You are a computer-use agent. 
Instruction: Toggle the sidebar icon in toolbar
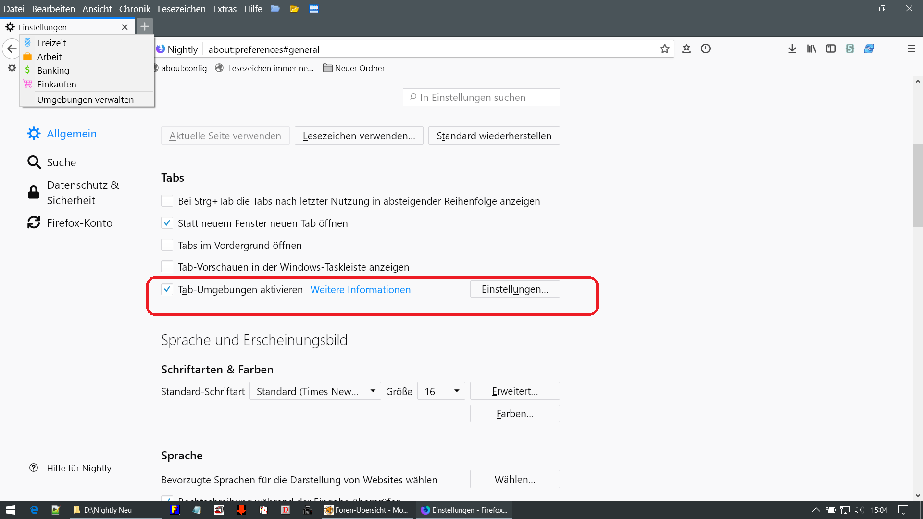[x=831, y=49]
